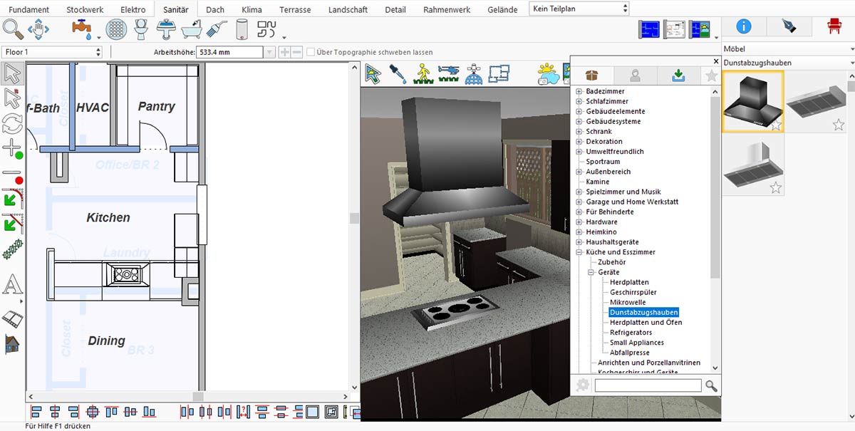Show favorites star tab in library
The height and width of the screenshot is (431, 855).
pyautogui.click(x=711, y=76)
